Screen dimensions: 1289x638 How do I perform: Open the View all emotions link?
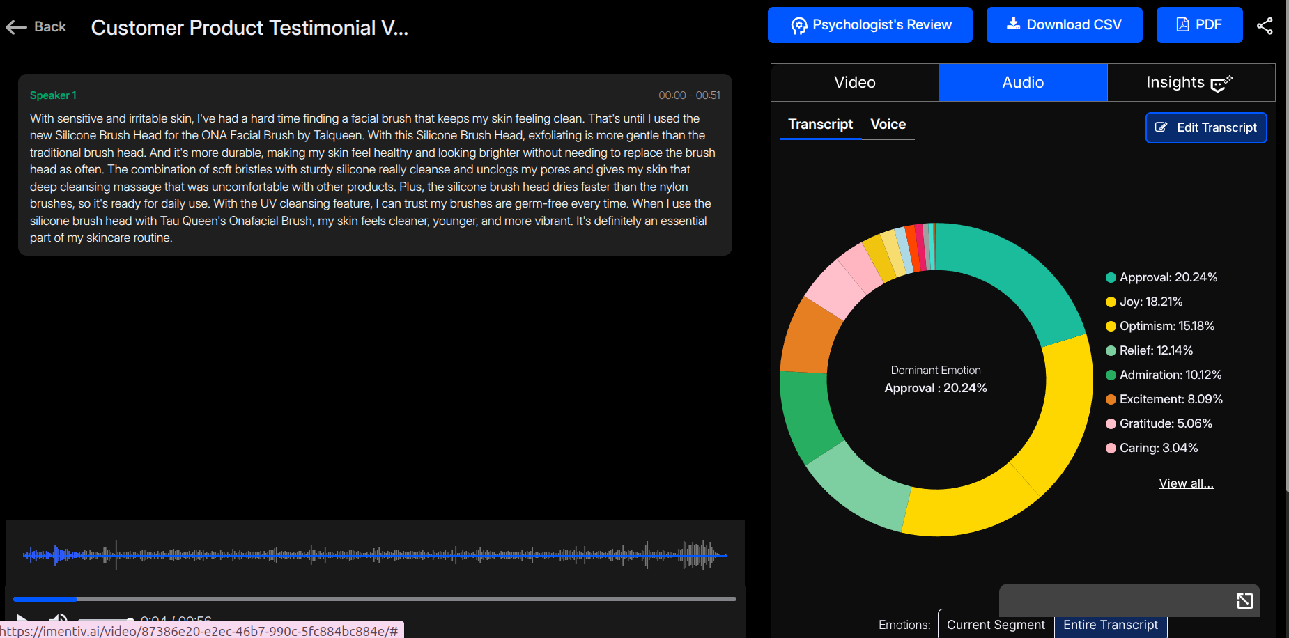click(x=1186, y=483)
